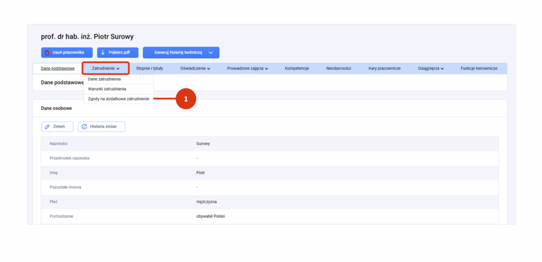542x262 pixels.
Task: Click the Płeć value mężczyzna
Action: pyautogui.click(x=206, y=202)
